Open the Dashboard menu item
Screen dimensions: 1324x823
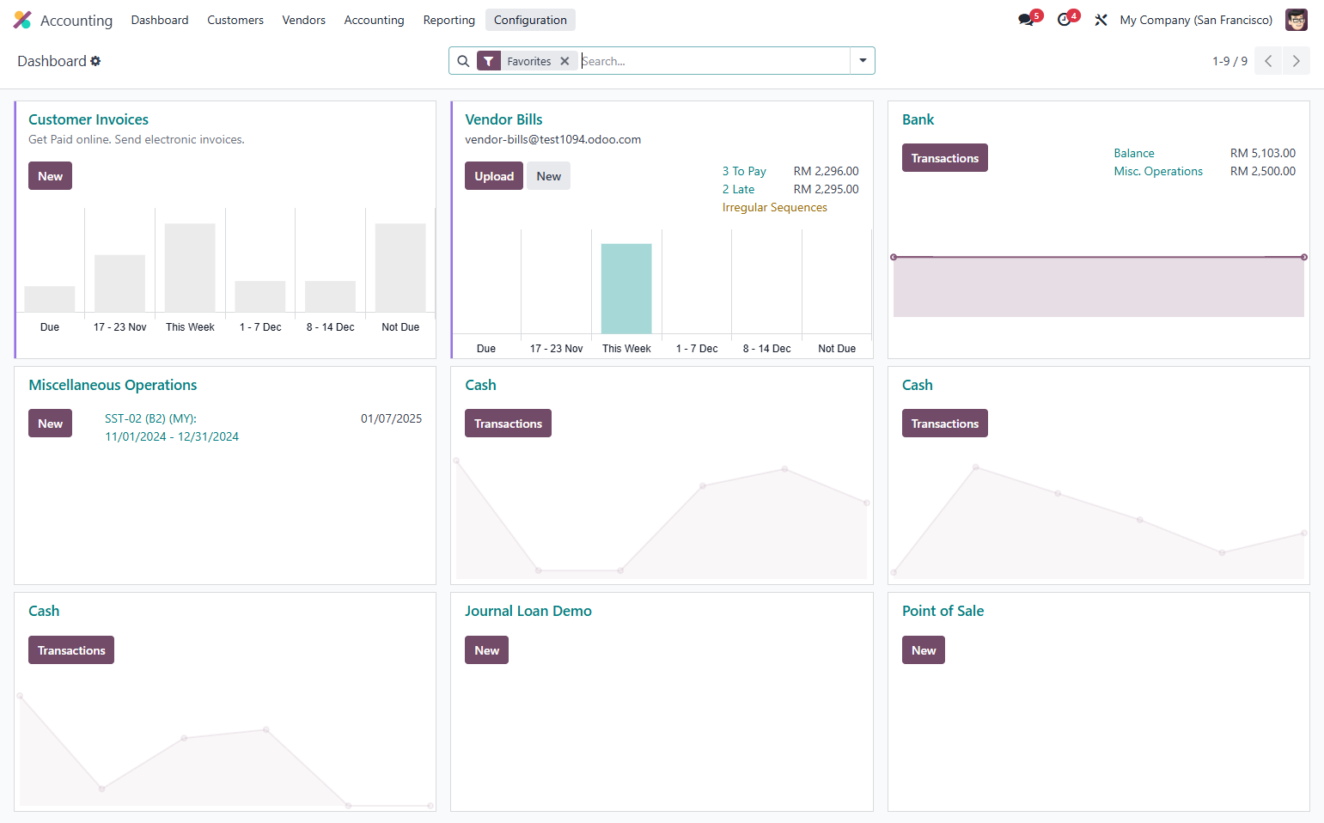click(160, 20)
